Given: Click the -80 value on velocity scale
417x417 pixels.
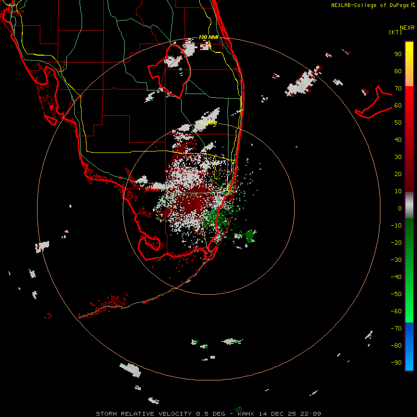Looking at the screenshot, I should pyautogui.click(x=396, y=346).
